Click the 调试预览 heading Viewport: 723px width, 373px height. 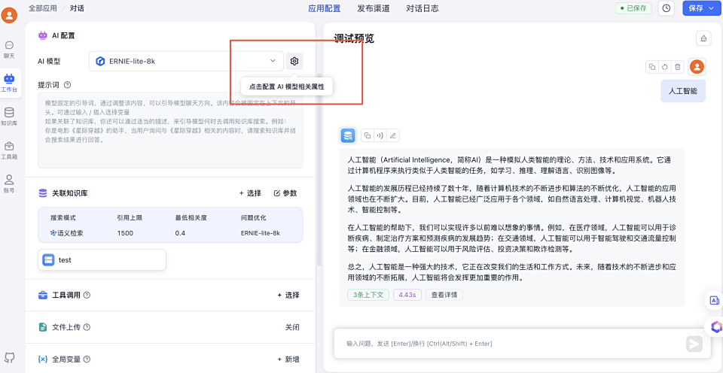(354, 38)
